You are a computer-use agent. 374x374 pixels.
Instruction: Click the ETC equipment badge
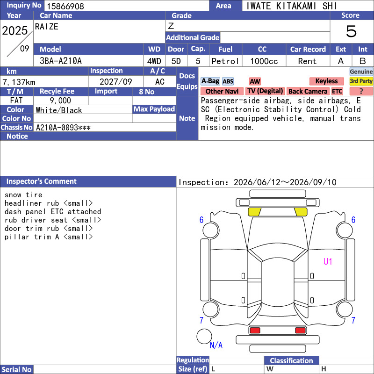(337, 91)
